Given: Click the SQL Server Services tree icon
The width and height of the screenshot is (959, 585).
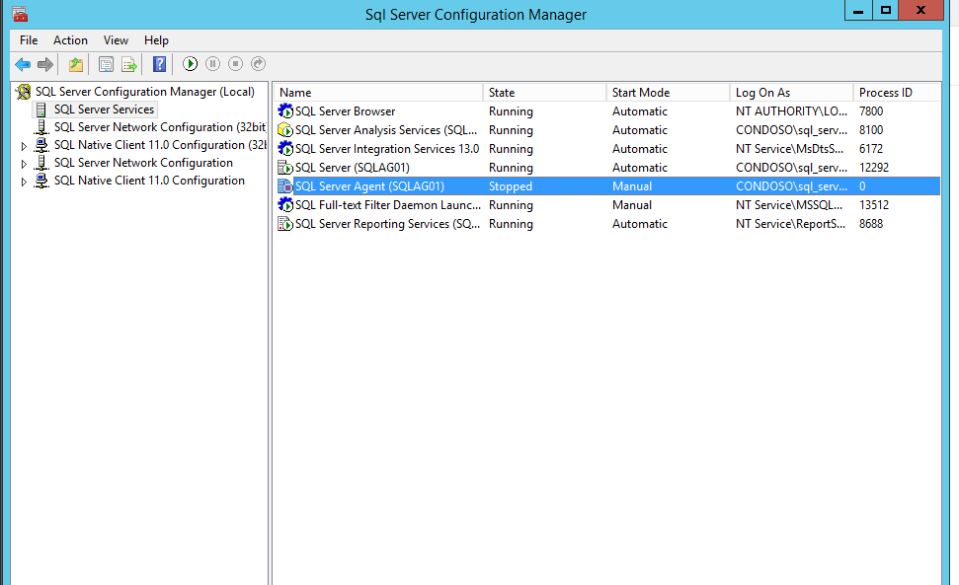Looking at the screenshot, I should pyautogui.click(x=40, y=110).
